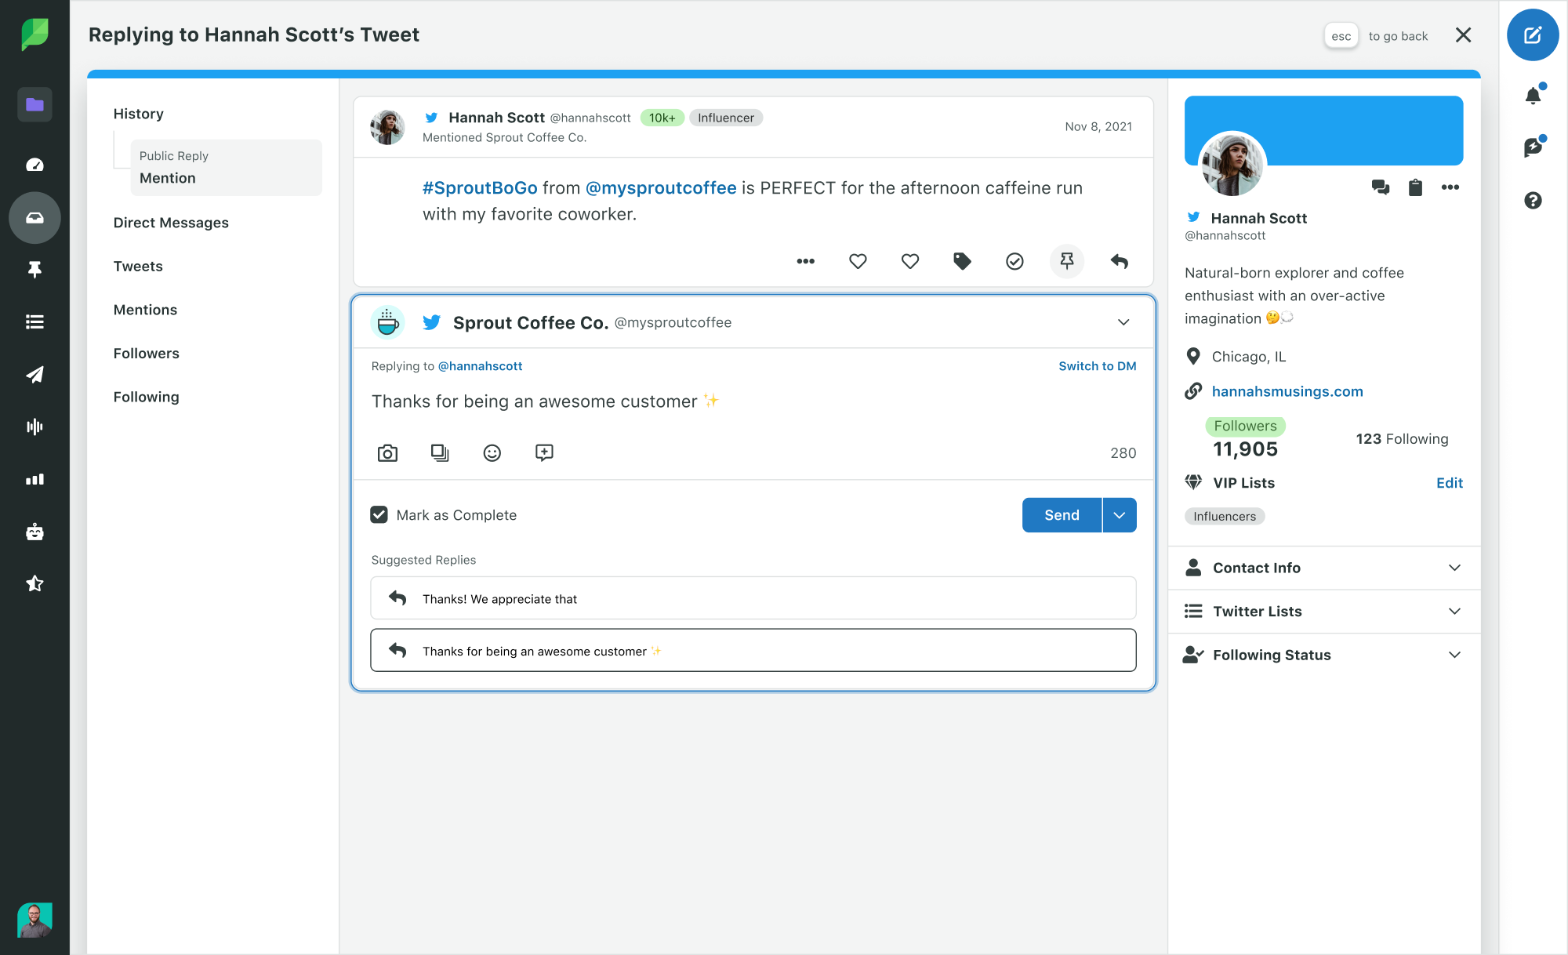Click the Send dropdown arrow button

[1119, 514]
